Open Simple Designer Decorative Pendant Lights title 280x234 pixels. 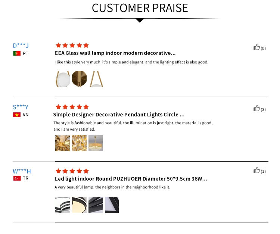pos(119,115)
